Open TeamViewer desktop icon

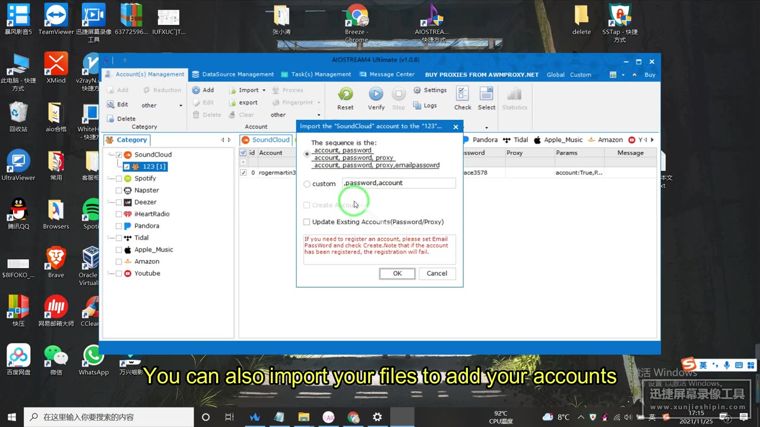point(56,20)
